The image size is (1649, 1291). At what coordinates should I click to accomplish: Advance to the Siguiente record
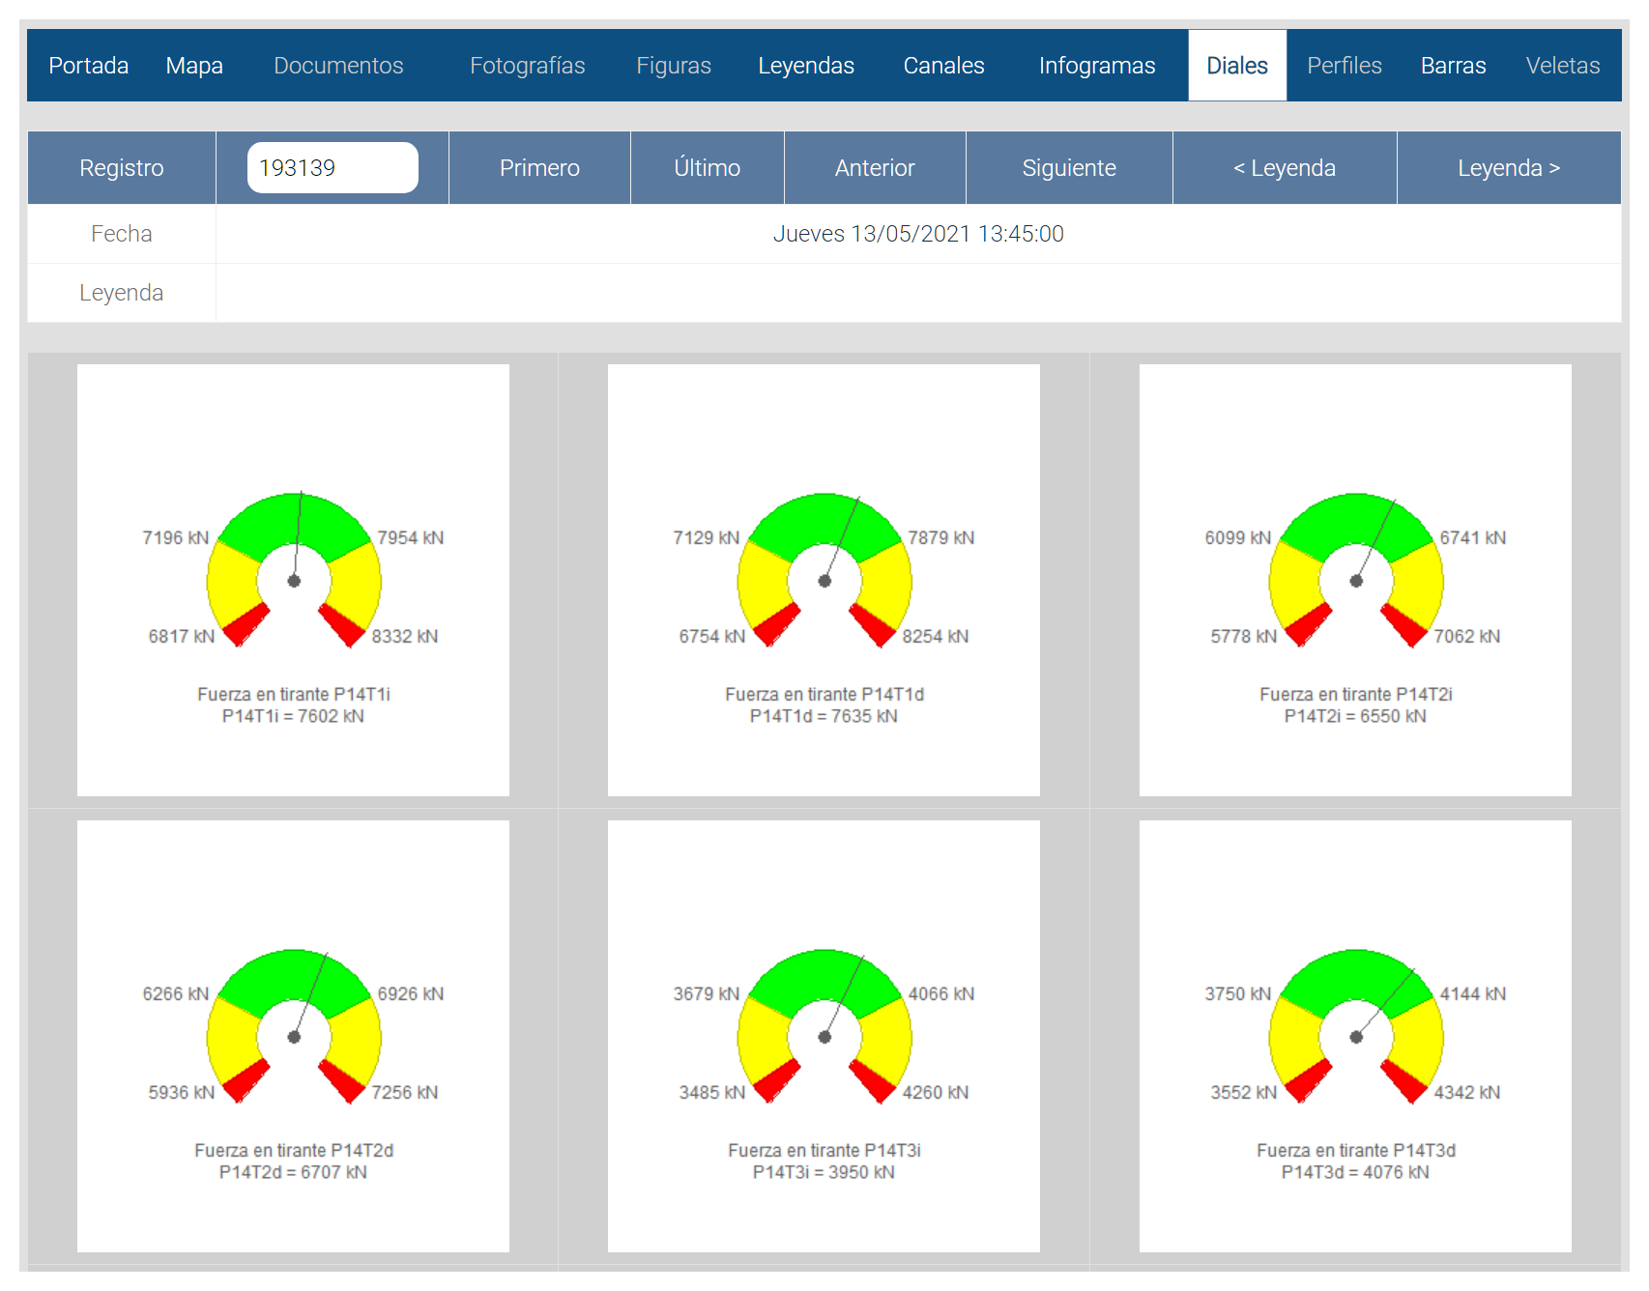point(1068,168)
